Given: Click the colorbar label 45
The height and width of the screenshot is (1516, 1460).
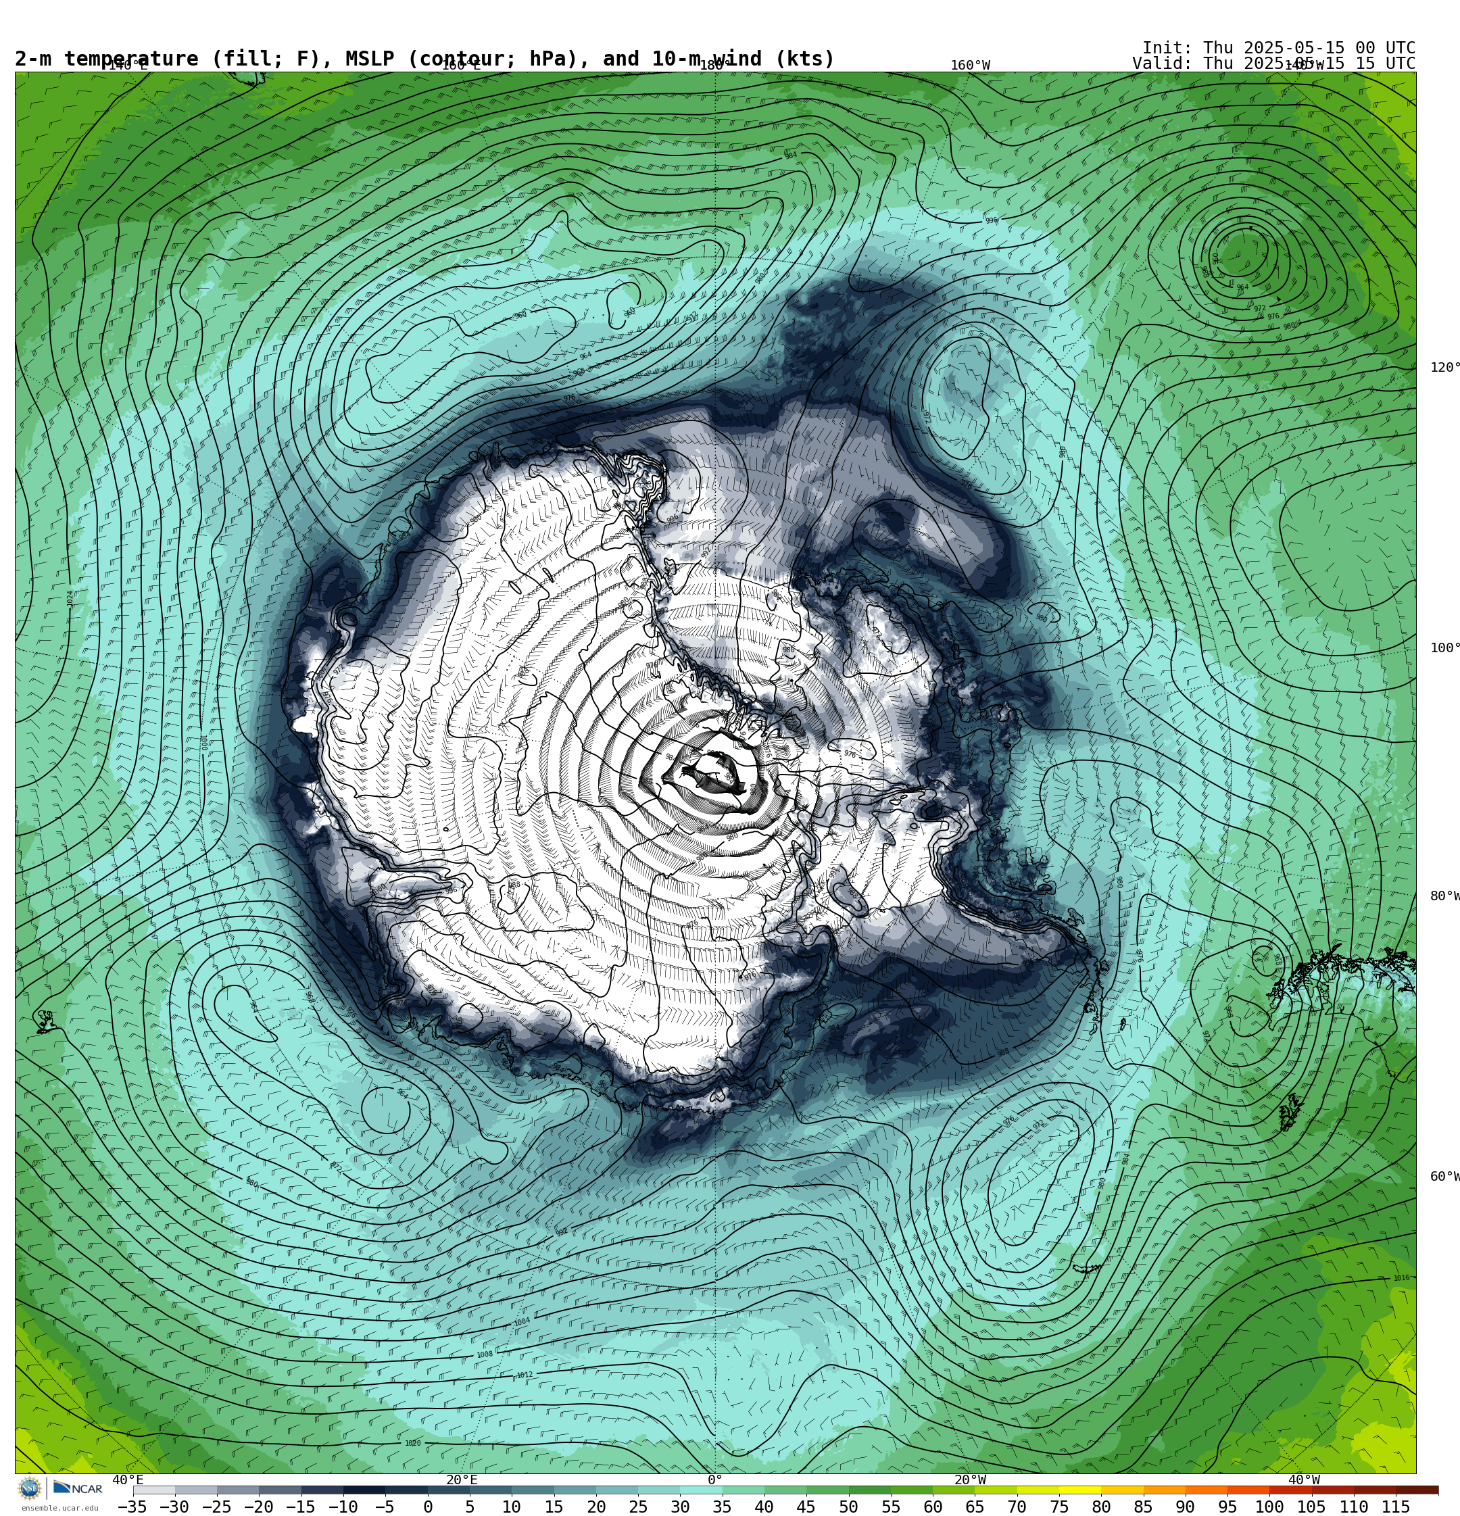Looking at the screenshot, I should coord(806,1507).
